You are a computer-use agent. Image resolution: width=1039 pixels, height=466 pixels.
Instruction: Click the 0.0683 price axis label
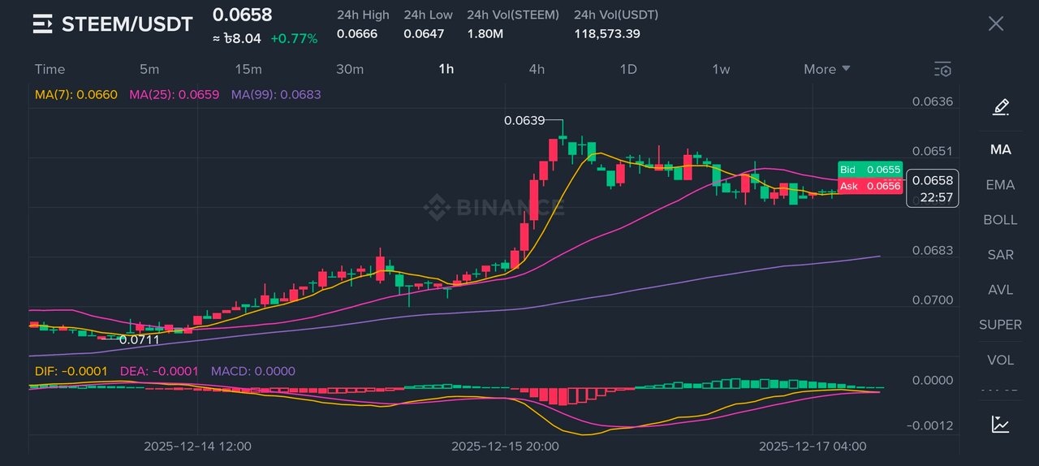click(x=933, y=250)
